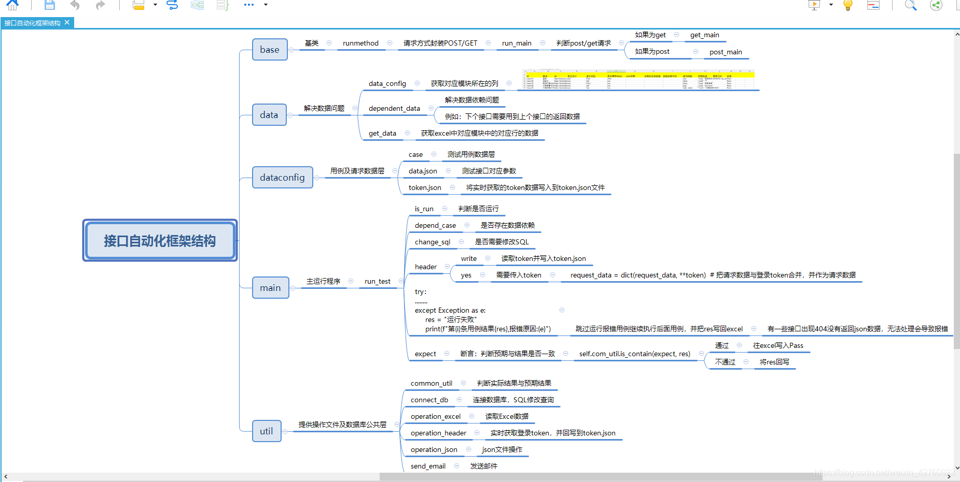
Task: Open the dropdown arrow beside the yellow topic icon
Action: pyautogui.click(x=155, y=5)
